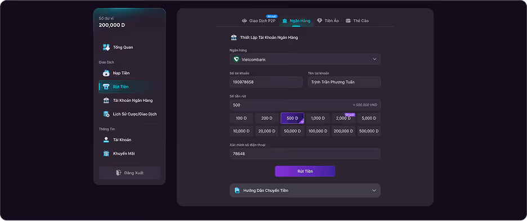Select Rút Tiền in the sidebar
527x221 pixels.
[129, 87]
